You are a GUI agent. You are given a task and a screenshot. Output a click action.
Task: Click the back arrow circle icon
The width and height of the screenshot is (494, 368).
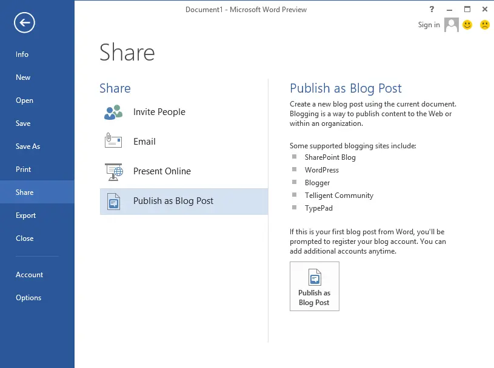point(24,22)
